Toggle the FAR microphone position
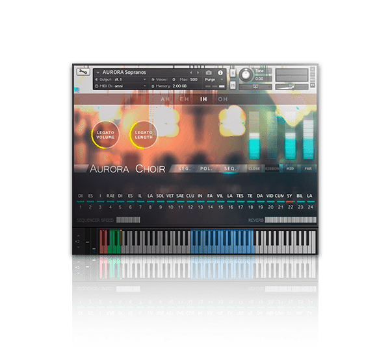 click(x=308, y=169)
